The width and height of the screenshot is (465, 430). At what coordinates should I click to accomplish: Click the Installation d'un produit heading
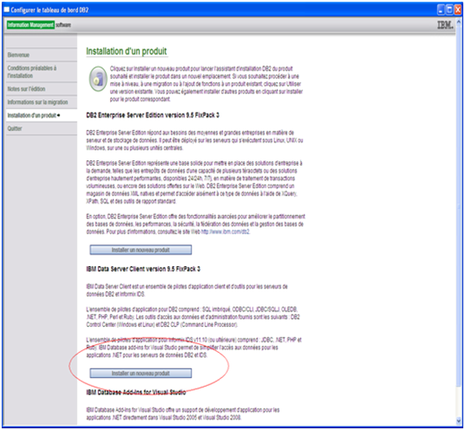[x=126, y=51]
